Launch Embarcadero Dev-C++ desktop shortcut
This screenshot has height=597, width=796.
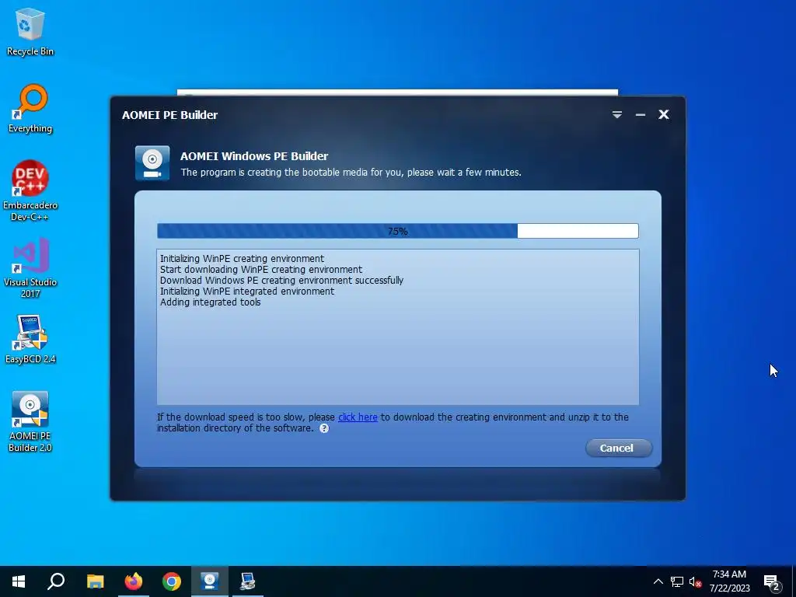30,191
